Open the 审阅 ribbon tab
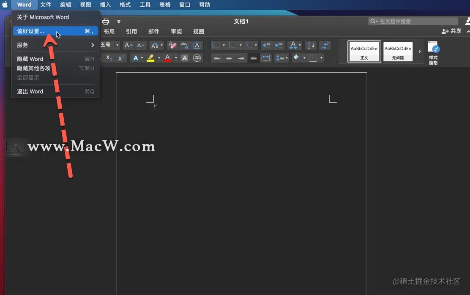This screenshot has width=470, height=295. 176,31
